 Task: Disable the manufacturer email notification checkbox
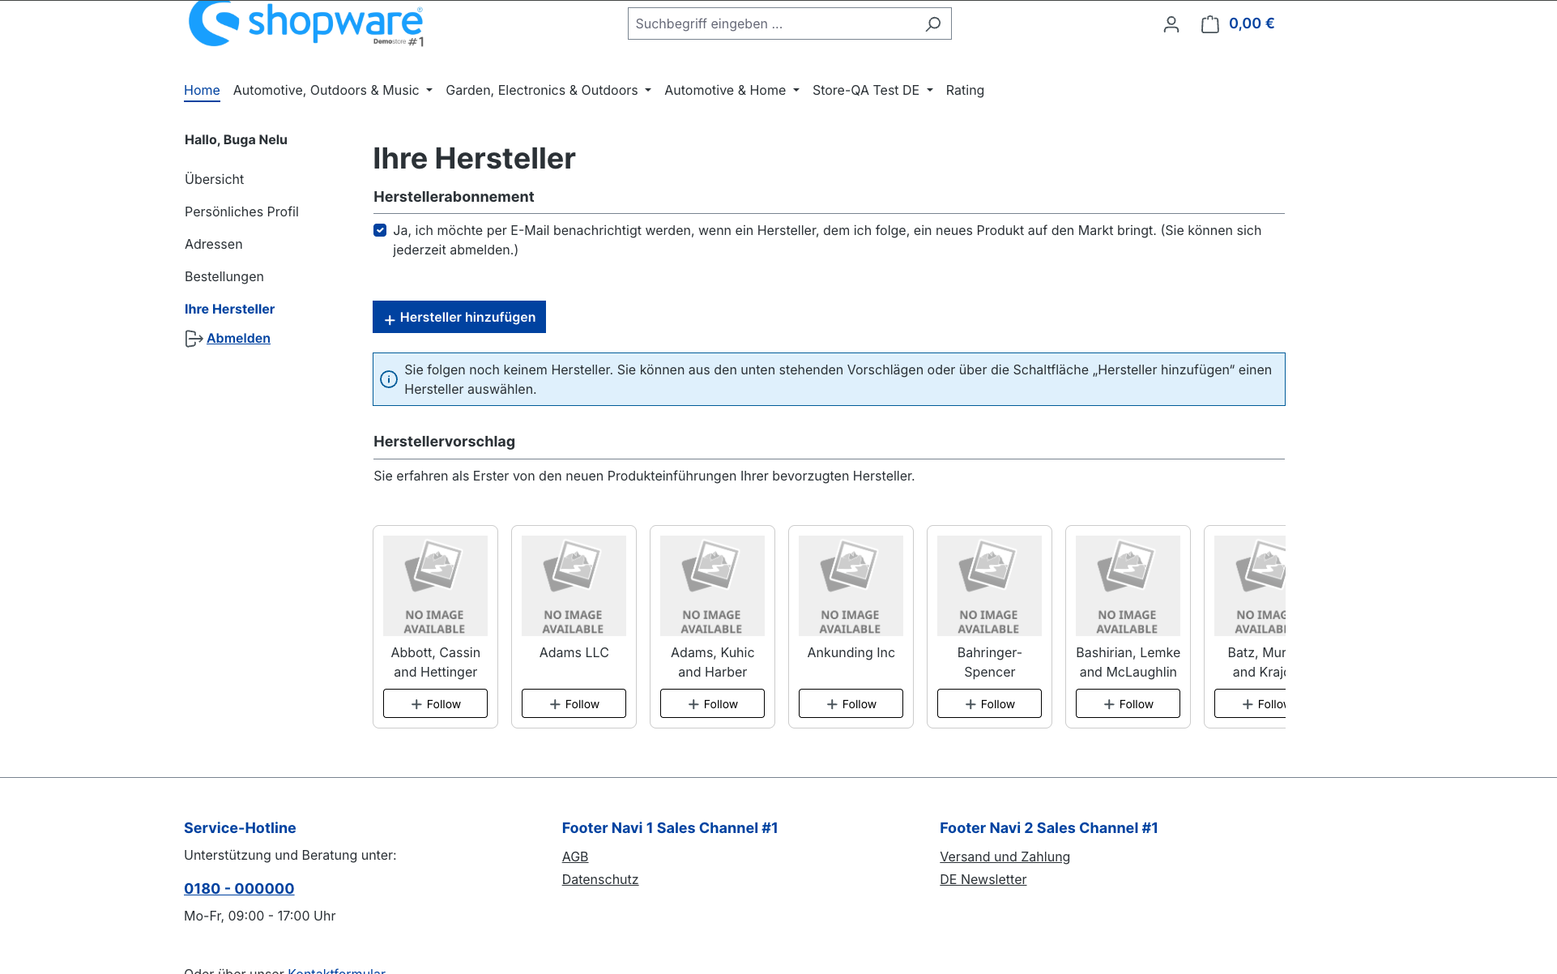click(380, 230)
